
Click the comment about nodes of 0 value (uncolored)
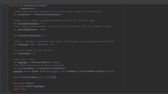pos(39,65)
